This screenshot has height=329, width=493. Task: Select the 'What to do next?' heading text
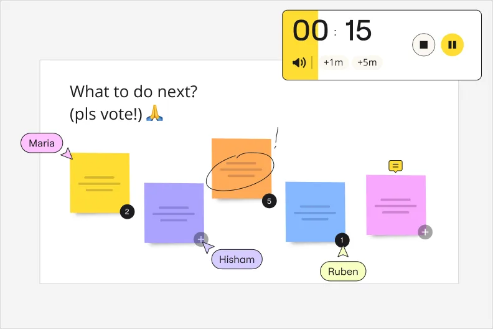[133, 92]
